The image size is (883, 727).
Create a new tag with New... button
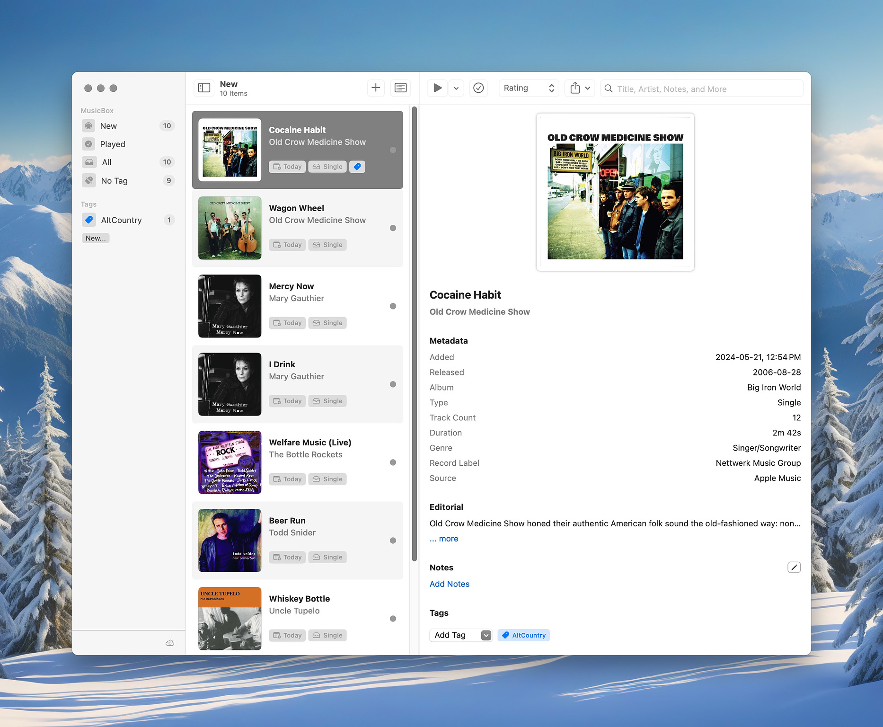click(96, 238)
